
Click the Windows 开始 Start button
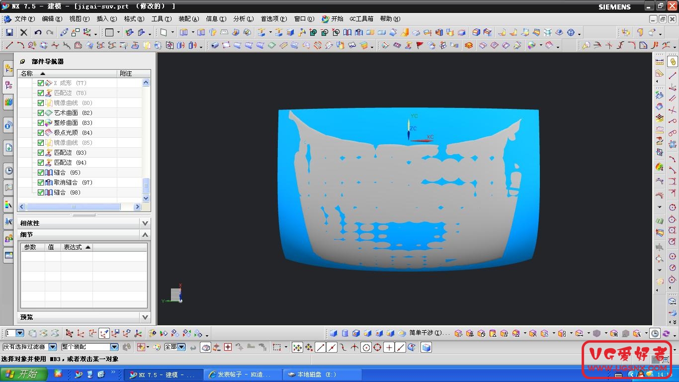[24, 375]
